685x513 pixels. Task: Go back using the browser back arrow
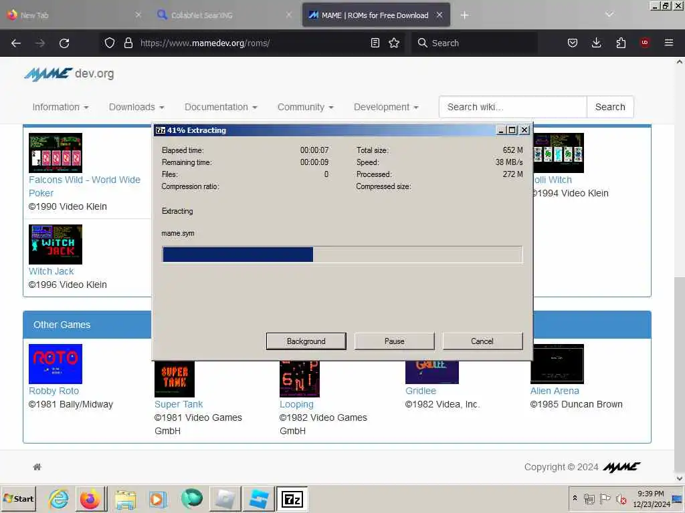(x=16, y=43)
